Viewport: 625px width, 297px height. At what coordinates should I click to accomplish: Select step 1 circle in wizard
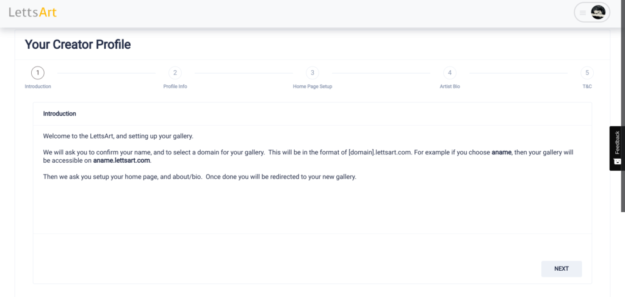point(37,73)
